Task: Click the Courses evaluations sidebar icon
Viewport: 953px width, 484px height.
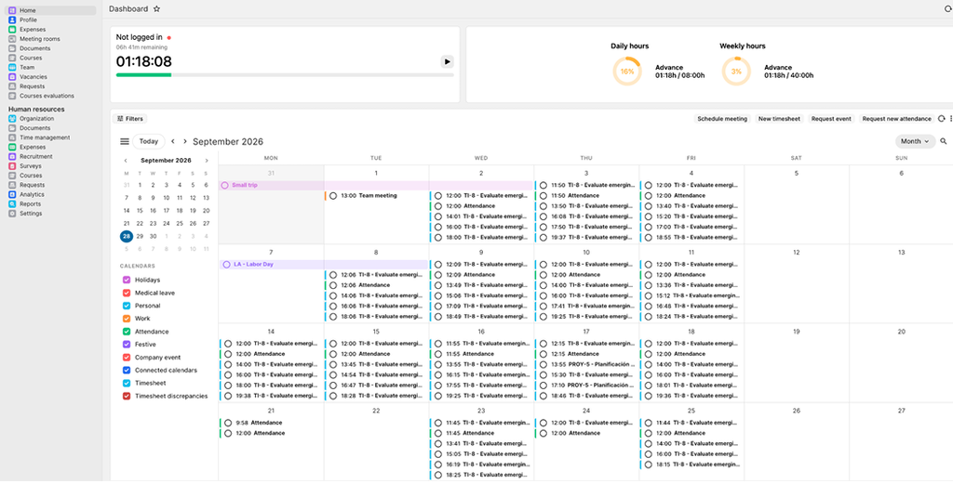Action: [x=12, y=96]
